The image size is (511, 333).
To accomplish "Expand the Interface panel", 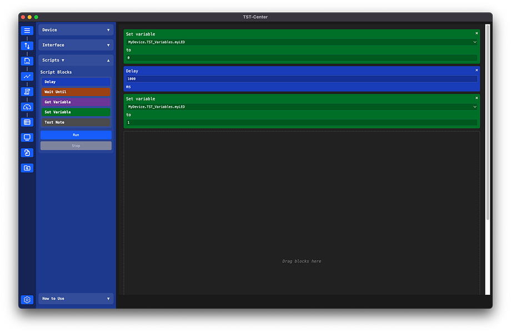I will point(76,45).
